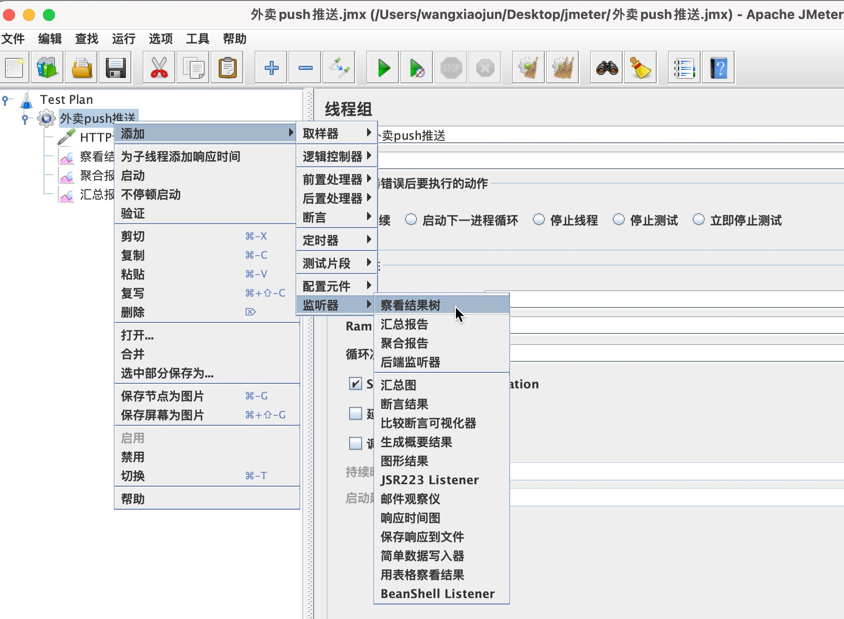The width and height of the screenshot is (844, 619).
Task: Toggle the 调度器 scheduler checkbox
Action: (x=356, y=443)
